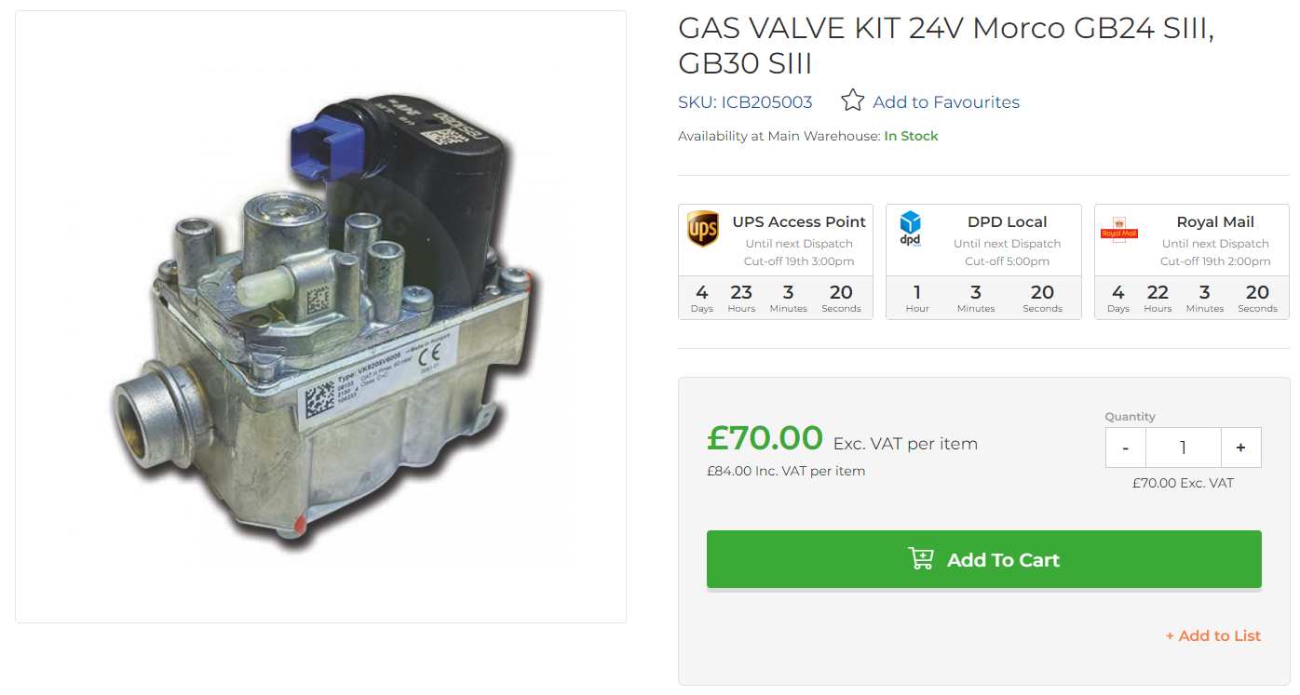
Task: Click the shopping cart icon
Action: coord(921,559)
